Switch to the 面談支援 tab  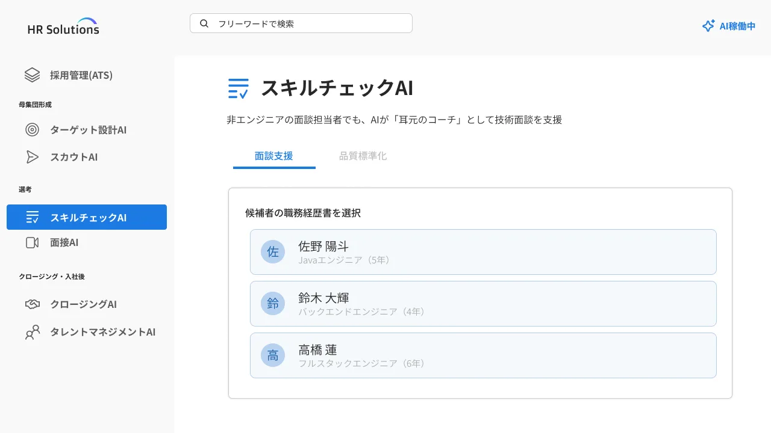[x=274, y=156]
